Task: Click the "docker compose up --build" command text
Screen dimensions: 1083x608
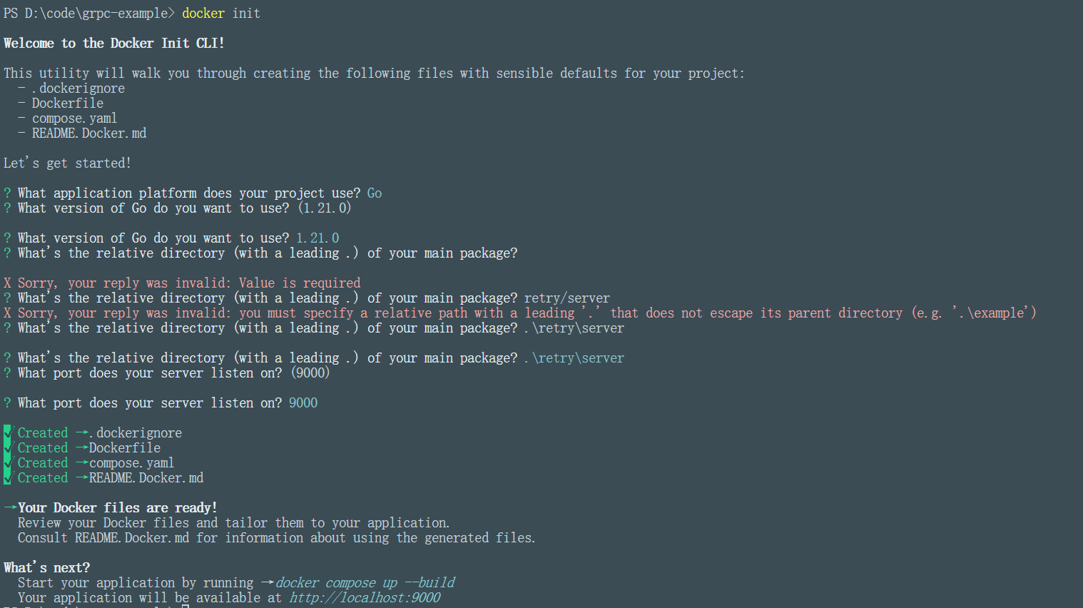Action: coord(365,583)
